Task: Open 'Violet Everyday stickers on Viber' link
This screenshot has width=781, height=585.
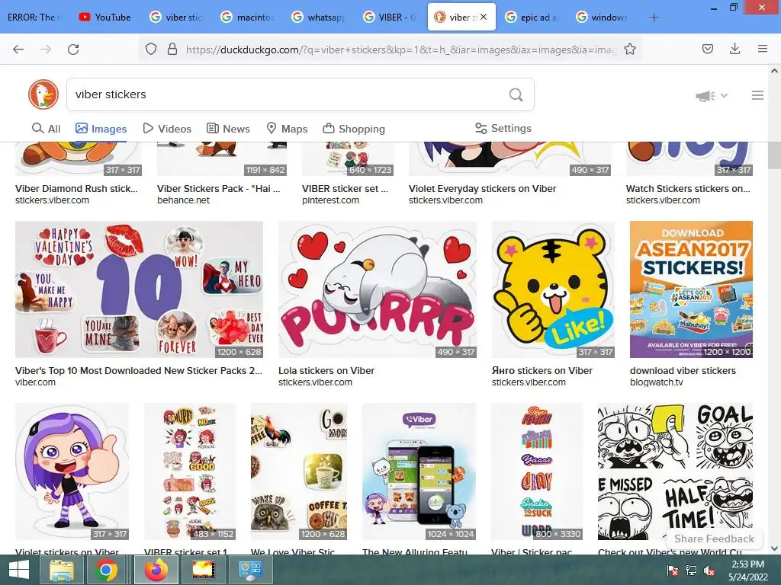Action: point(482,189)
